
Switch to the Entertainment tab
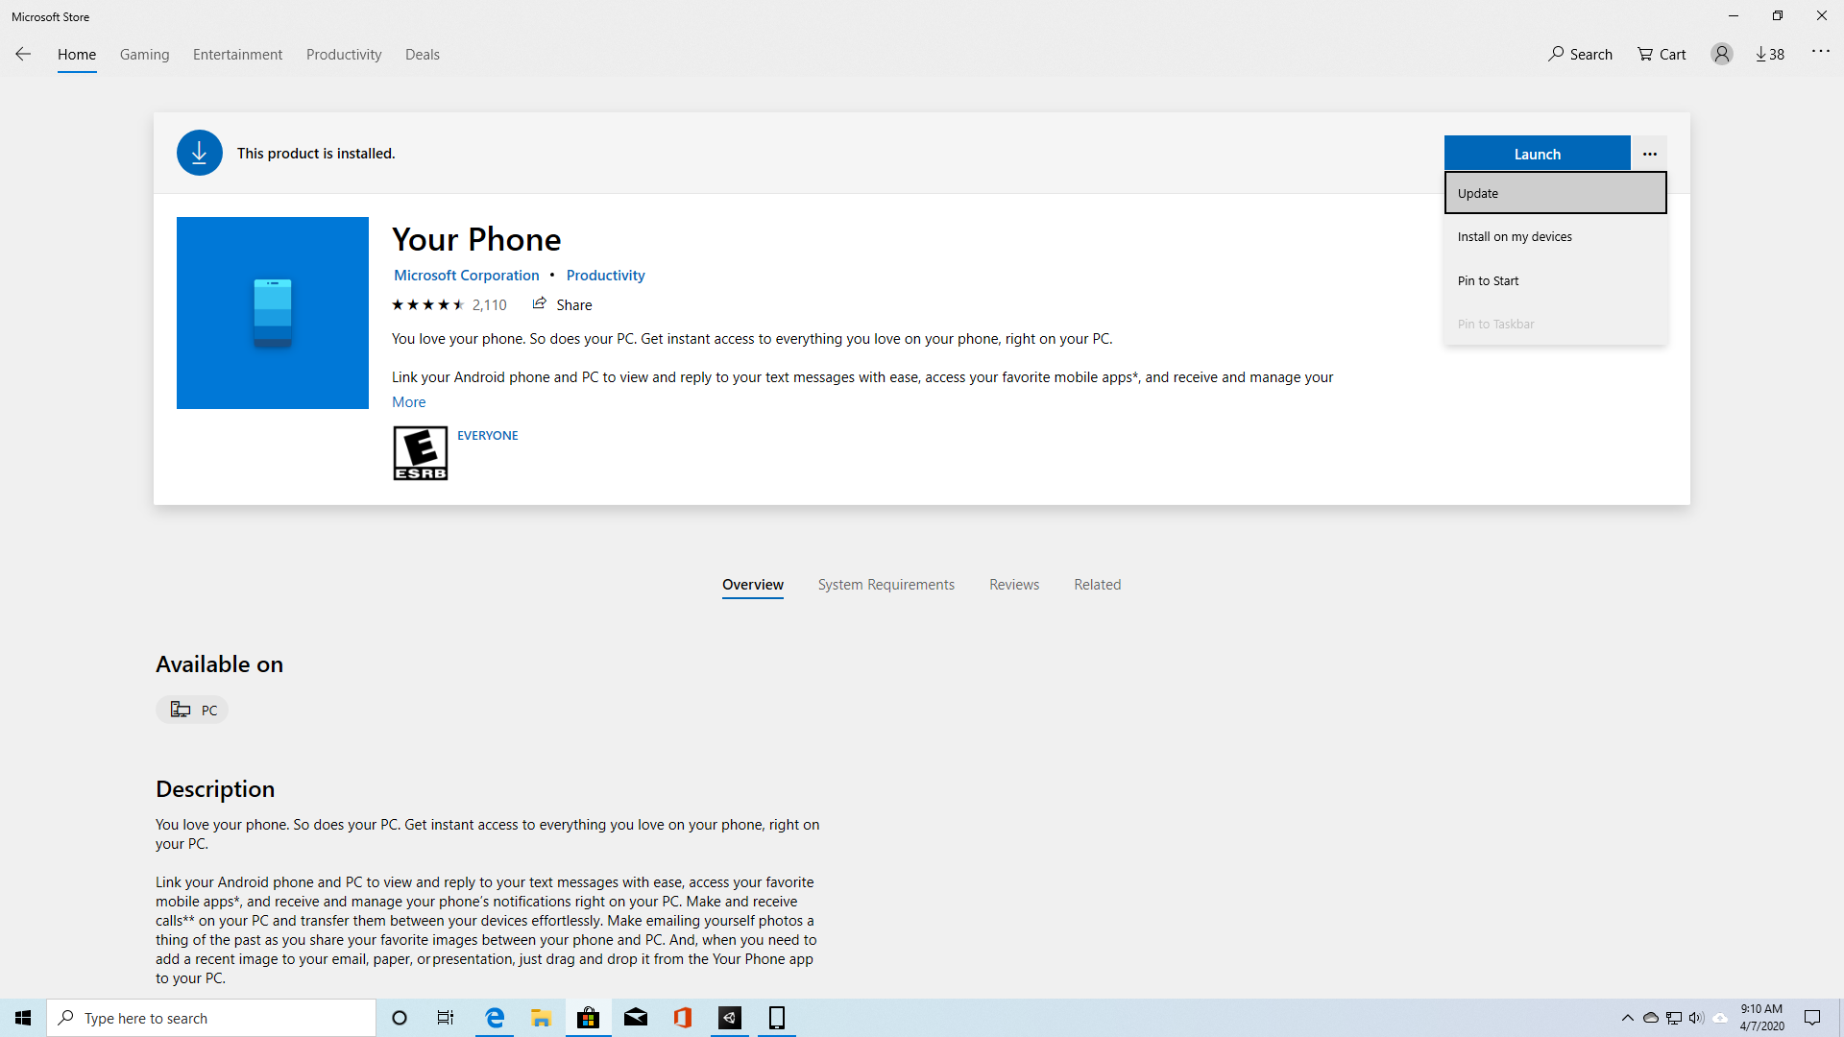click(x=237, y=55)
